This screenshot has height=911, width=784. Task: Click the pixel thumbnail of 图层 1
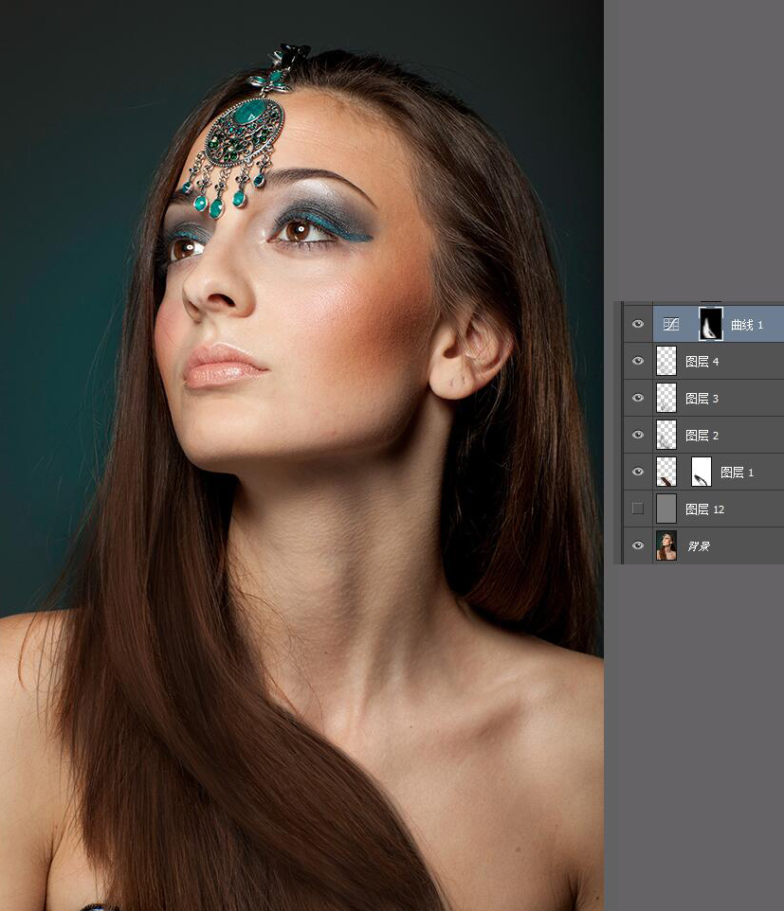(665, 472)
